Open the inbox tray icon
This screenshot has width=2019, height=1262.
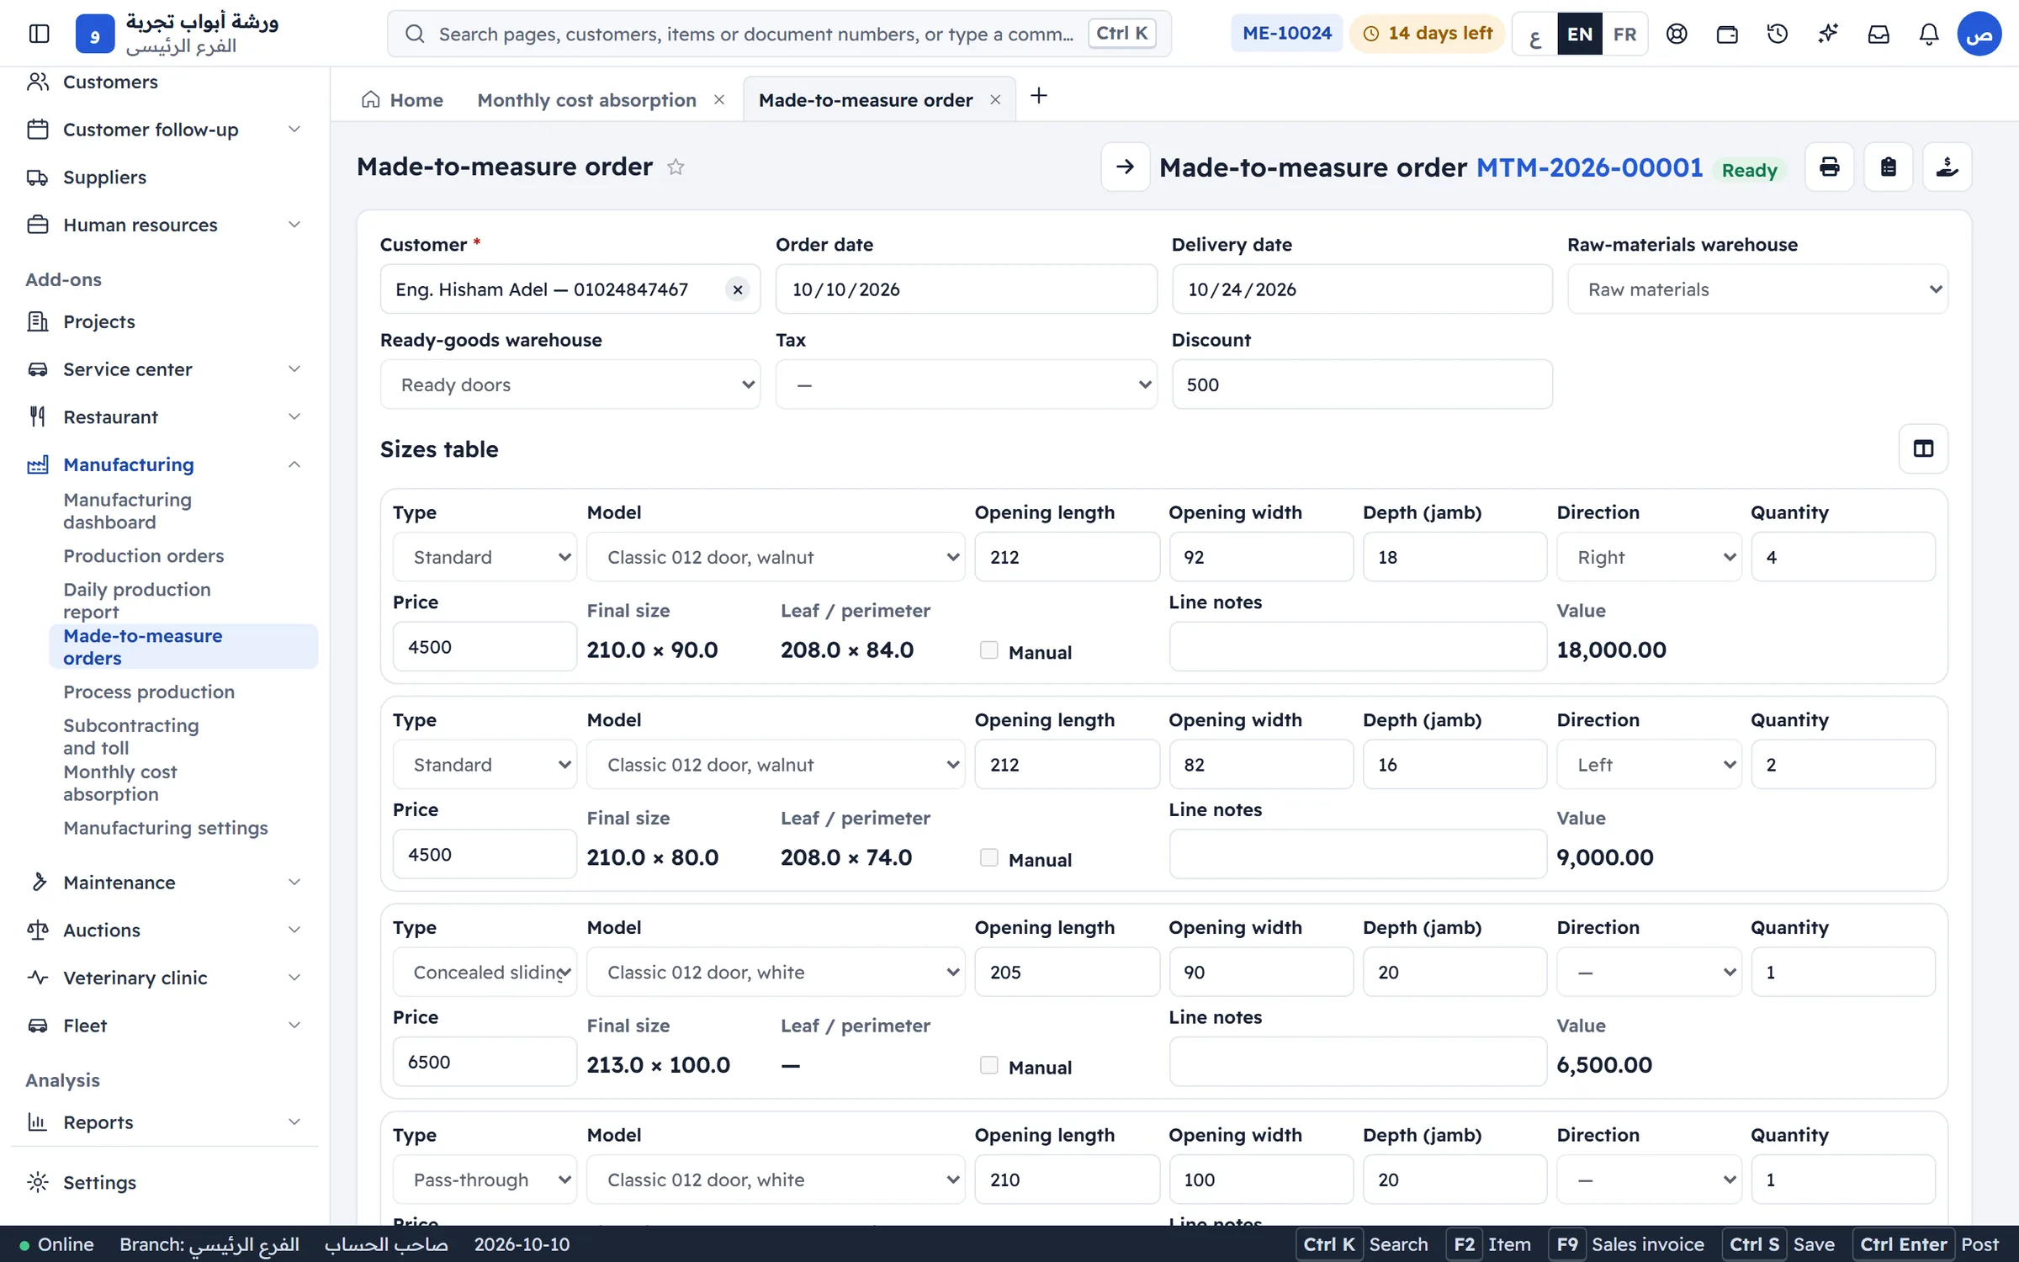[x=1879, y=34]
